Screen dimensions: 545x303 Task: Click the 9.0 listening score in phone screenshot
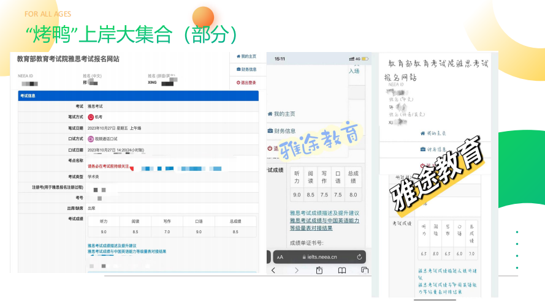point(297,195)
